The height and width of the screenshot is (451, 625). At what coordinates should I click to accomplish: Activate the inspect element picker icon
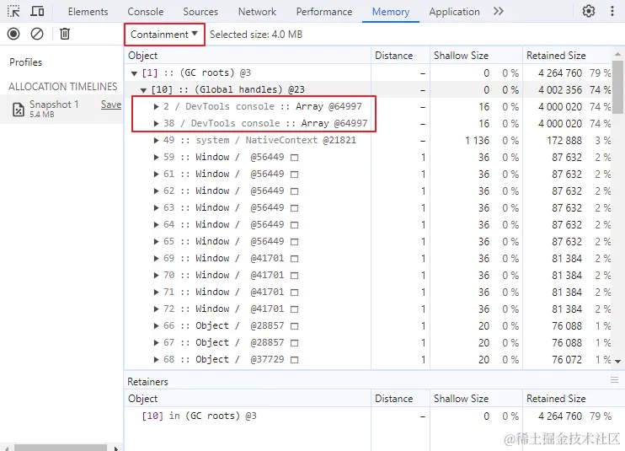coord(13,11)
